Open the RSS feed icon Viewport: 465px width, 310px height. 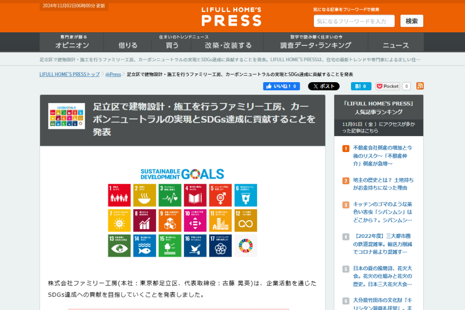420,86
